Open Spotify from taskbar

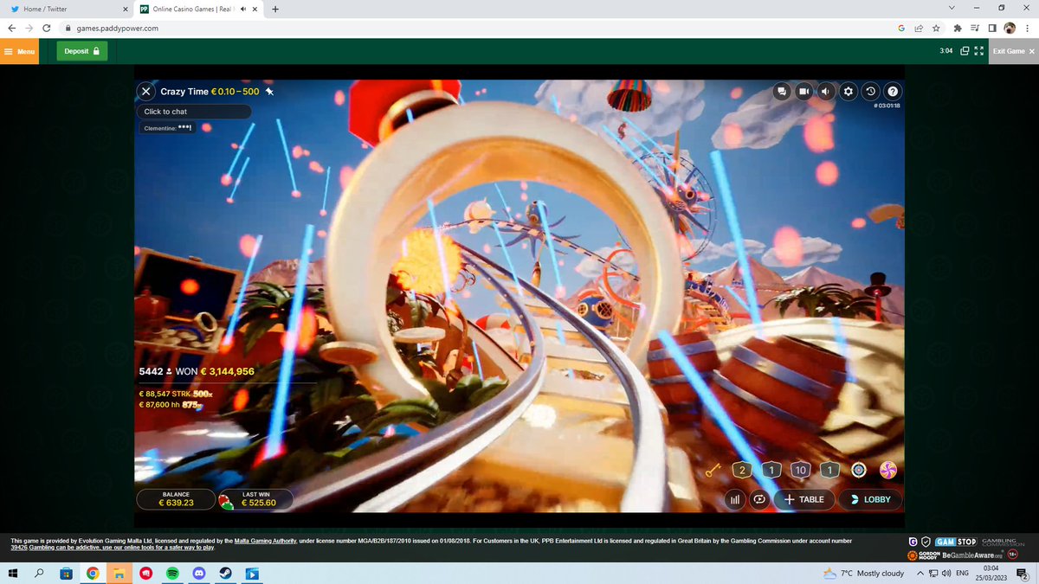click(171, 573)
